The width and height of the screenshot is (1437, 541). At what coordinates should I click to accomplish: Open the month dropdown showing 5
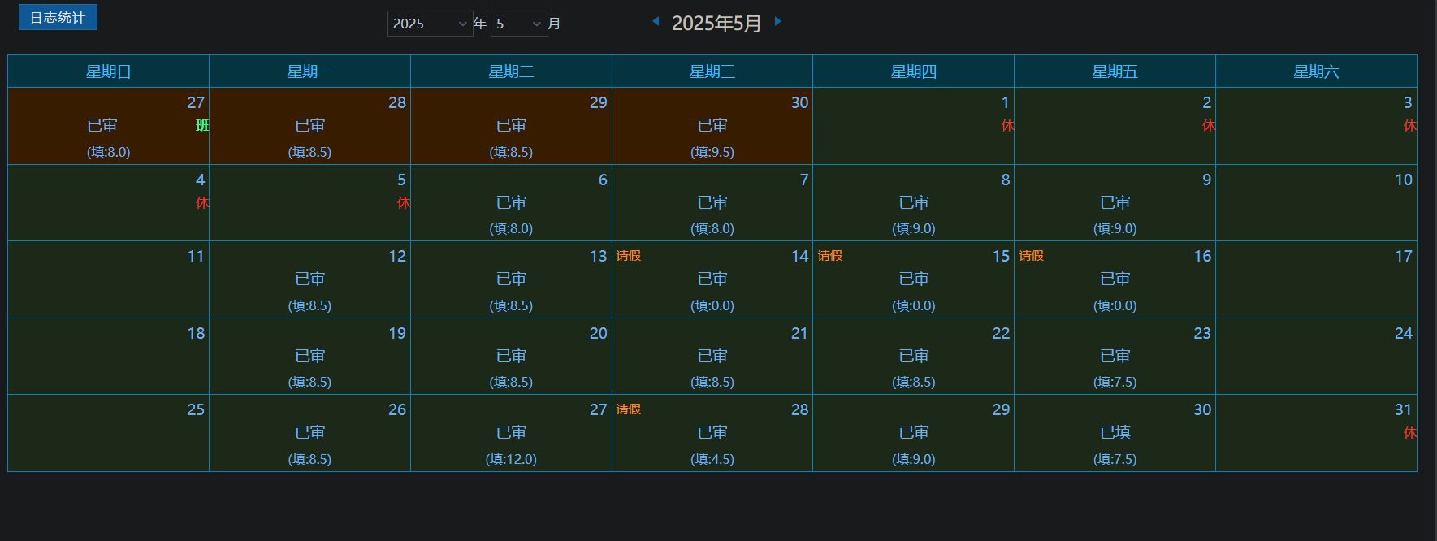(x=519, y=24)
